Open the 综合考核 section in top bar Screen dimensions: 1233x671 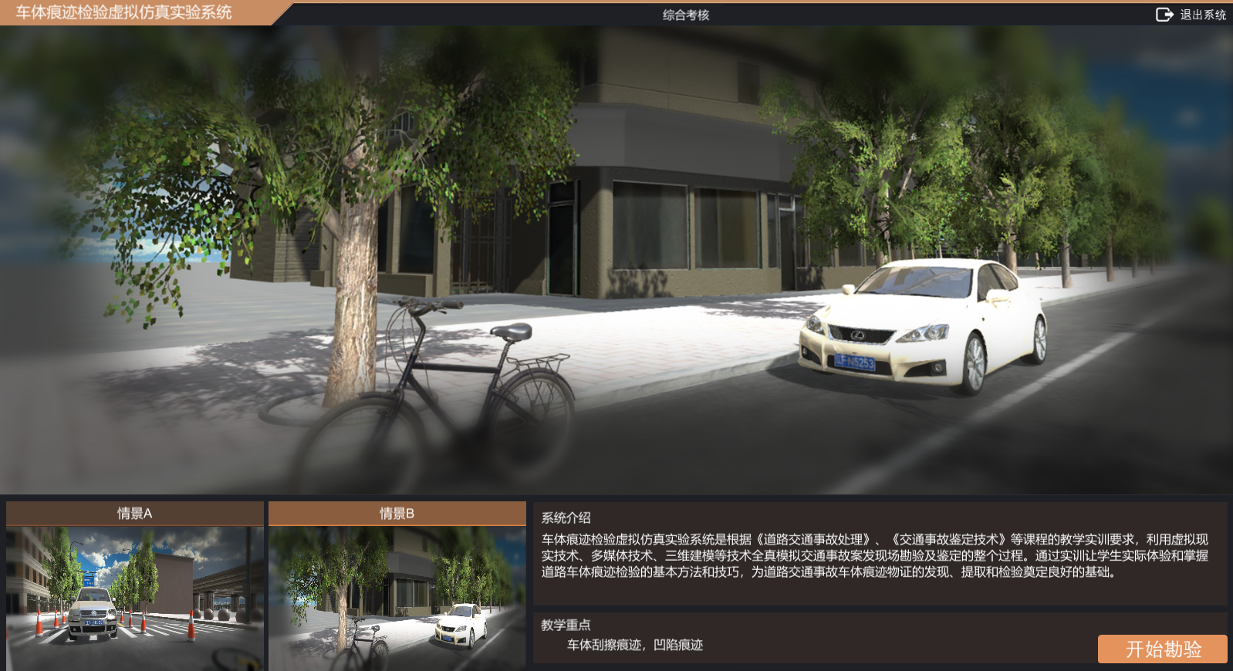pyautogui.click(x=685, y=15)
